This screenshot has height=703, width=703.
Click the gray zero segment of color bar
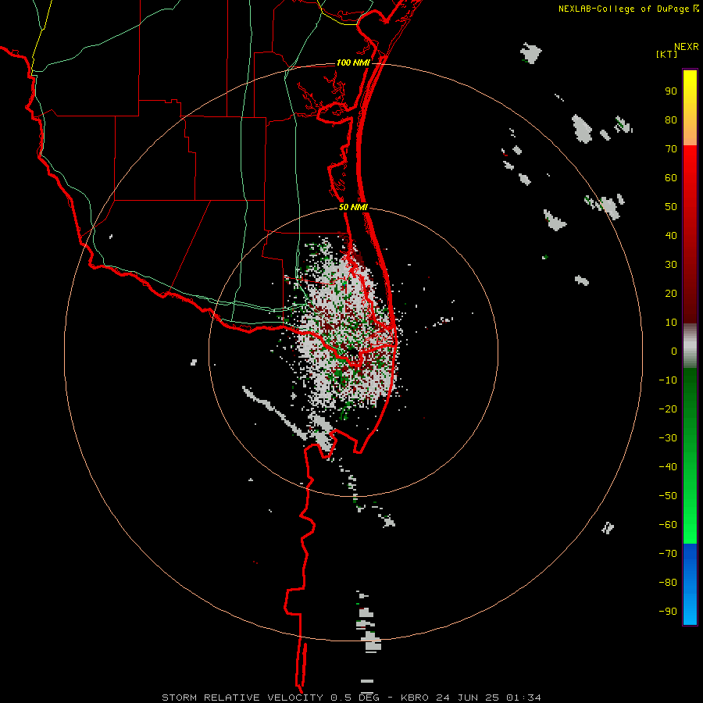point(690,346)
